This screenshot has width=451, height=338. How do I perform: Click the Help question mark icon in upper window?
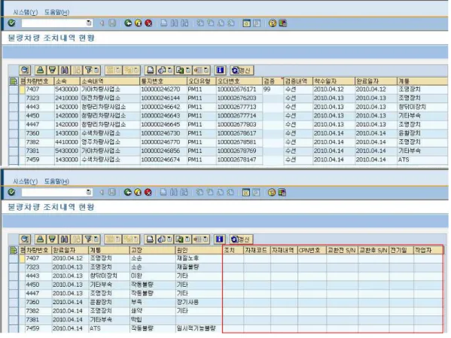(x=272, y=23)
